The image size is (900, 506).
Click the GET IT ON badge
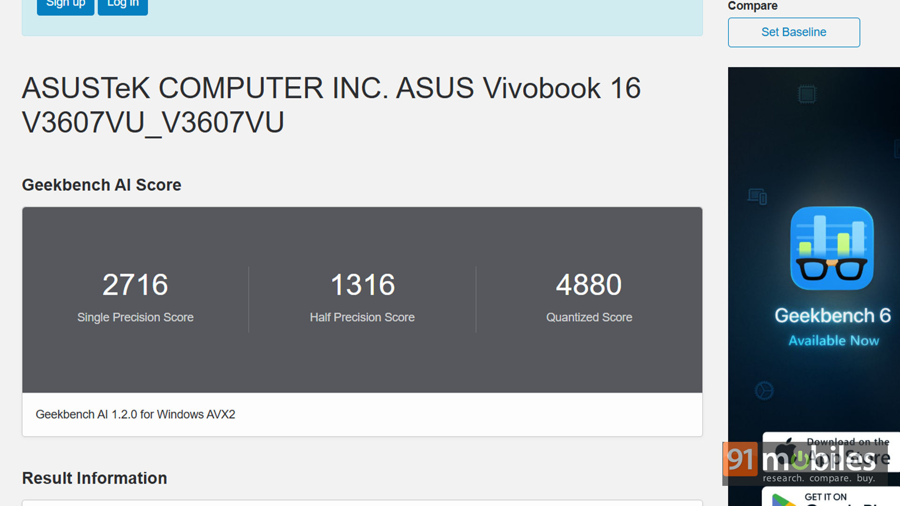coord(831,497)
